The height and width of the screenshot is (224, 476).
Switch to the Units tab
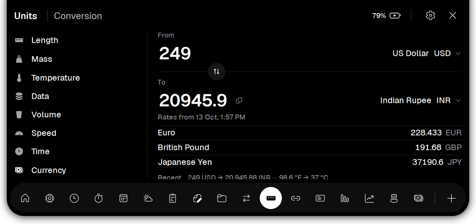click(x=26, y=16)
